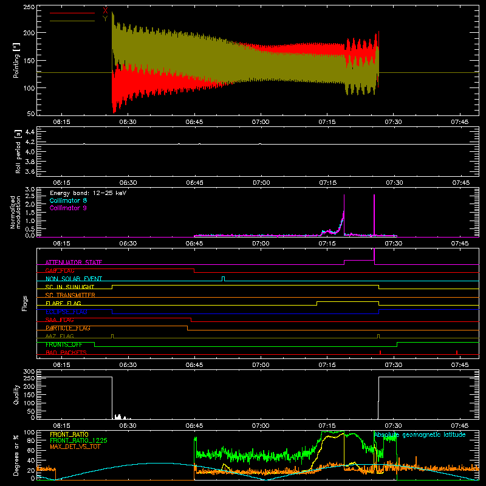This screenshot has height=486, width=486.
Task: Click the SC_IN_SUNLIGHT flag label
Action: pyautogui.click(x=70, y=287)
